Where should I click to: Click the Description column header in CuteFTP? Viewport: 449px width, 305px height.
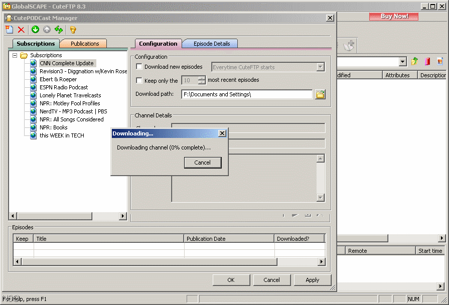coord(432,75)
